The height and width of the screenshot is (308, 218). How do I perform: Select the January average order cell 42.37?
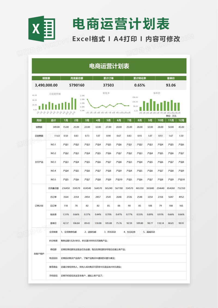click(66, 223)
